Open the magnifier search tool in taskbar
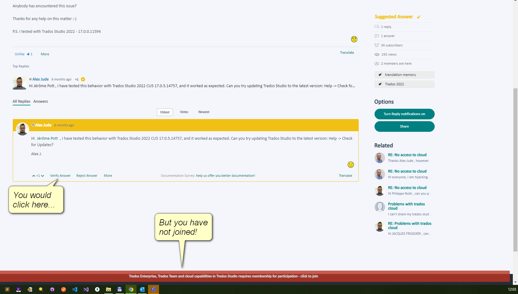 (41, 289)
